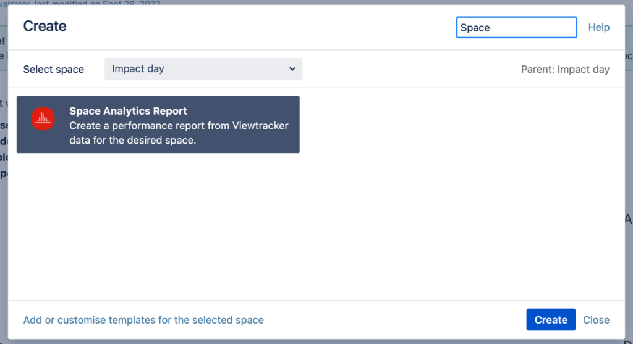This screenshot has height=344, width=633.
Task: Click the footer bar beside the Create button
Action: pyautogui.click(x=395, y=320)
